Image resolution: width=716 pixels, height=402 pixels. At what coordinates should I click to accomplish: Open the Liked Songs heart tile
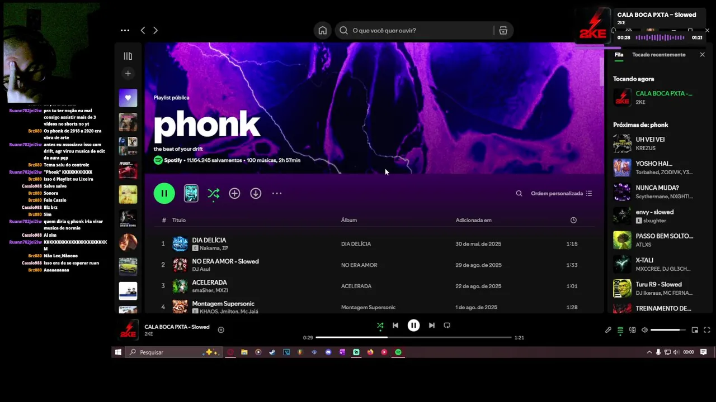click(x=128, y=98)
